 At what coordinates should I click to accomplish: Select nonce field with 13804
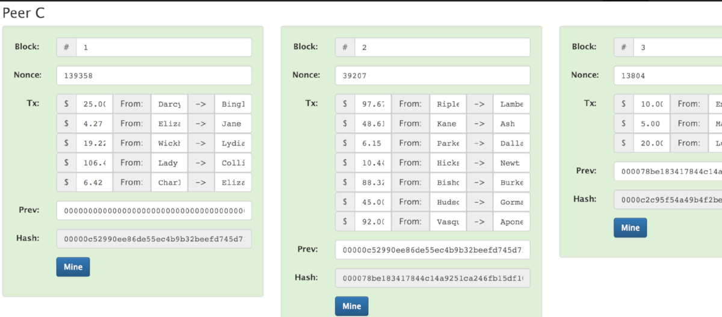pos(668,76)
